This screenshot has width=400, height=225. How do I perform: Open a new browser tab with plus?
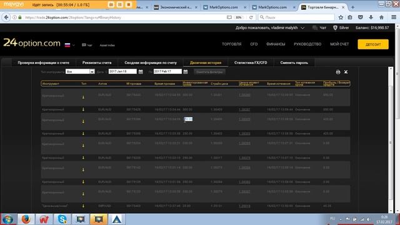coord(352,7)
